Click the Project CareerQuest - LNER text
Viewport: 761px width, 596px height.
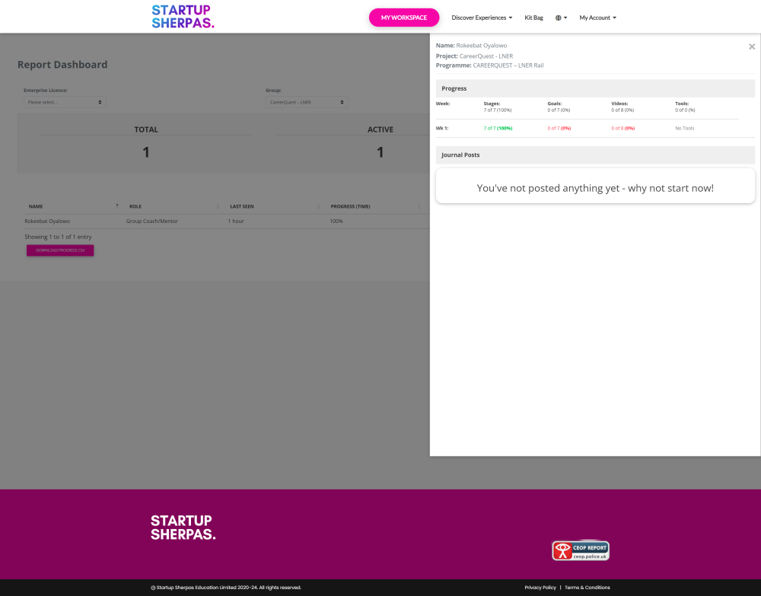pyautogui.click(x=474, y=56)
